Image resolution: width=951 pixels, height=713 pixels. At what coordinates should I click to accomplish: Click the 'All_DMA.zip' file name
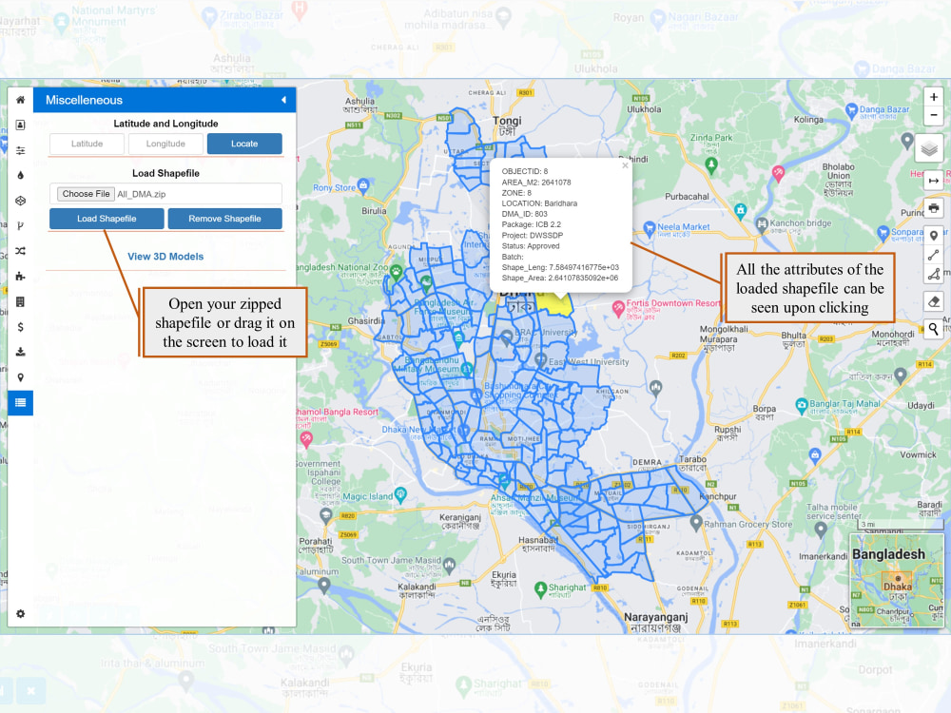pos(142,194)
